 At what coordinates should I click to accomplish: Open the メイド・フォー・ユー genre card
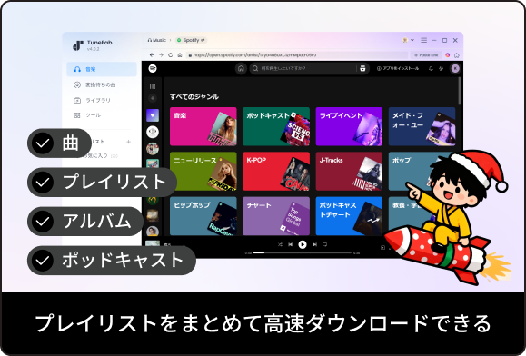pyautogui.click(x=422, y=127)
